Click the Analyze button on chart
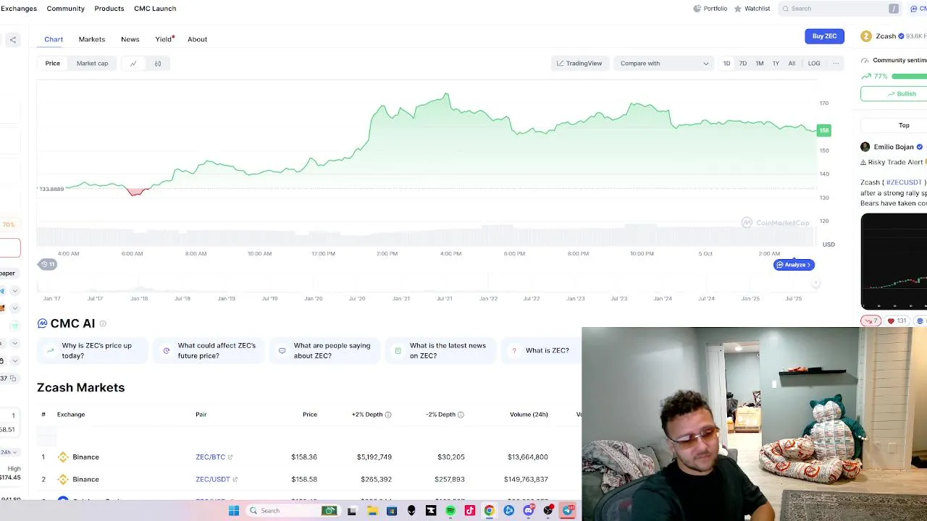Screen dimensions: 927x521 (x=794, y=265)
